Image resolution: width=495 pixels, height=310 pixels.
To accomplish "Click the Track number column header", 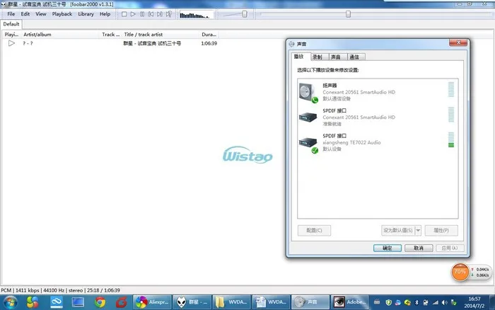I will [110, 35].
